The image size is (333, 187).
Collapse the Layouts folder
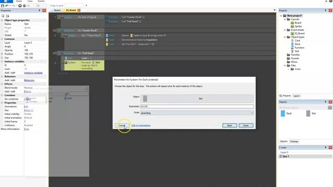(x=285, y=19)
